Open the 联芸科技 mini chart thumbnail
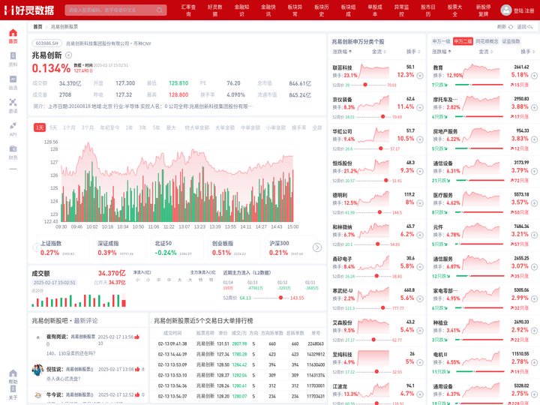Viewport: 540px width, 405px height. coord(373,71)
